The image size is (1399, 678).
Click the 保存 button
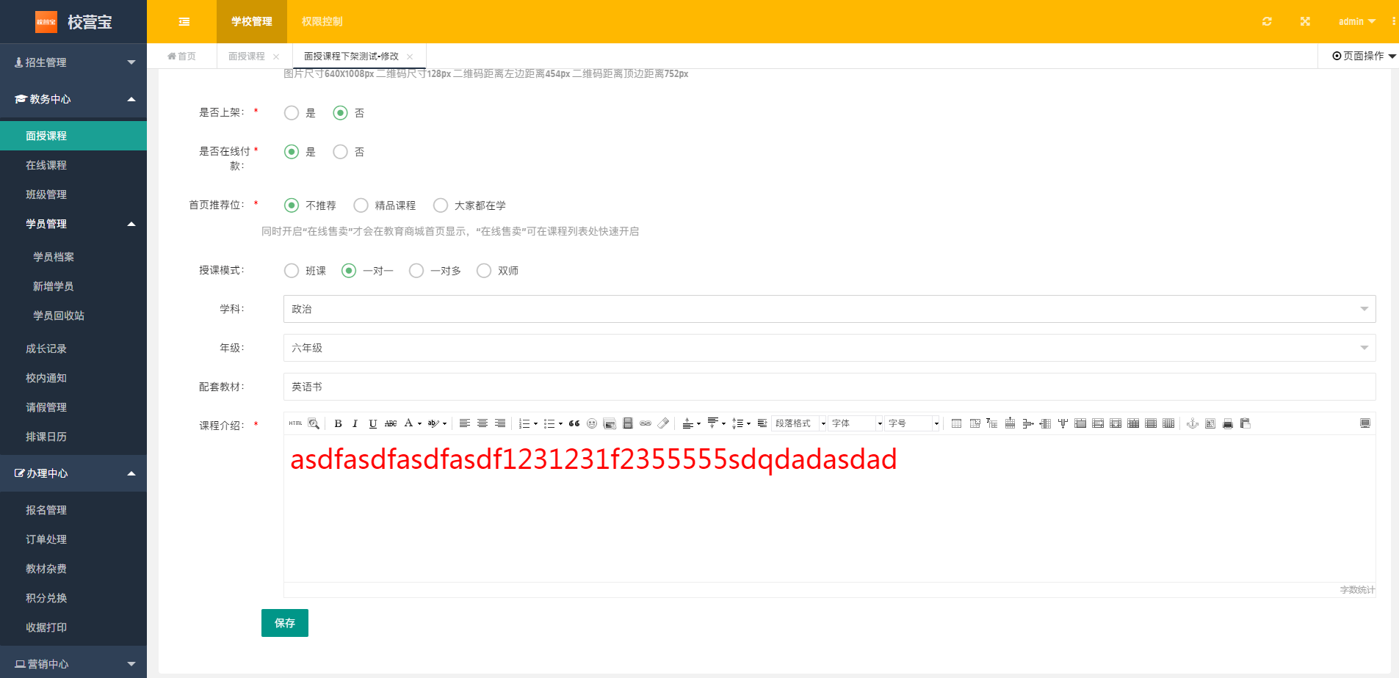[x=285, y=623]
